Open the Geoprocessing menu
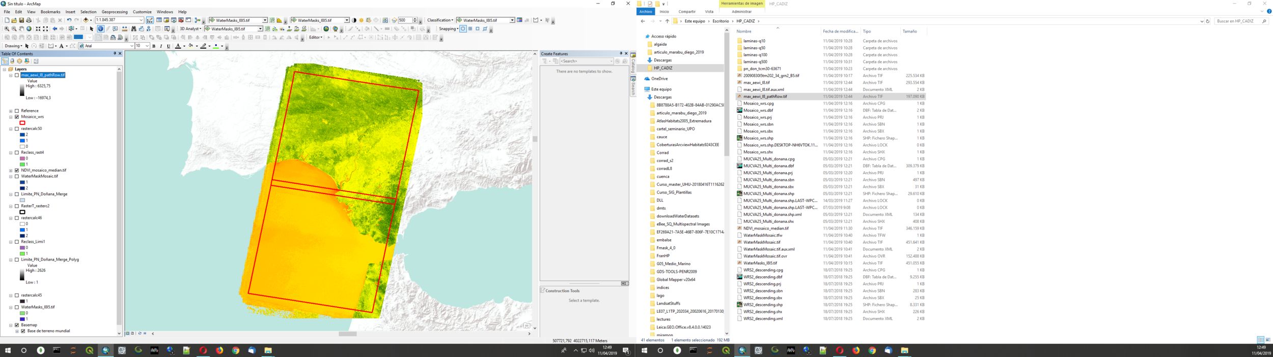The image size is (1273, 357). (x=115, y=12)
